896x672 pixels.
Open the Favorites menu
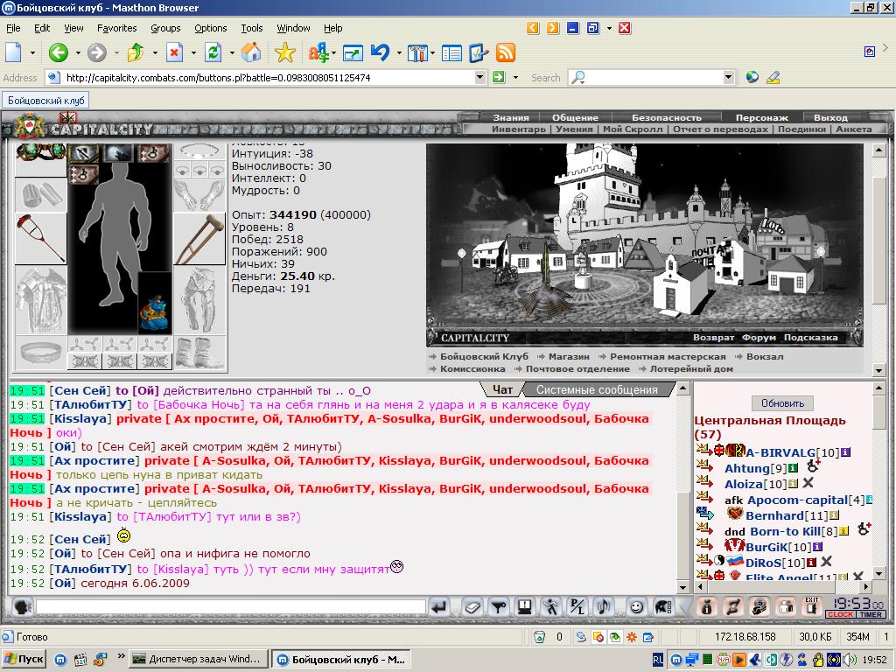pos(116,28)
